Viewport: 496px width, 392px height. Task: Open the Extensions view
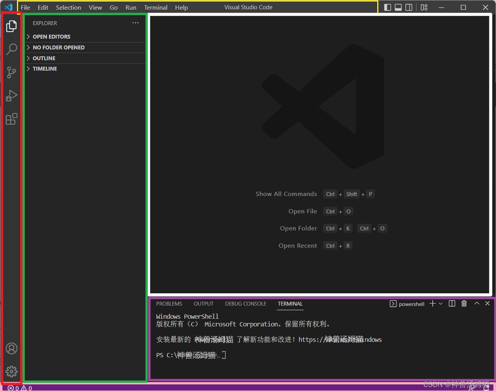12,119
